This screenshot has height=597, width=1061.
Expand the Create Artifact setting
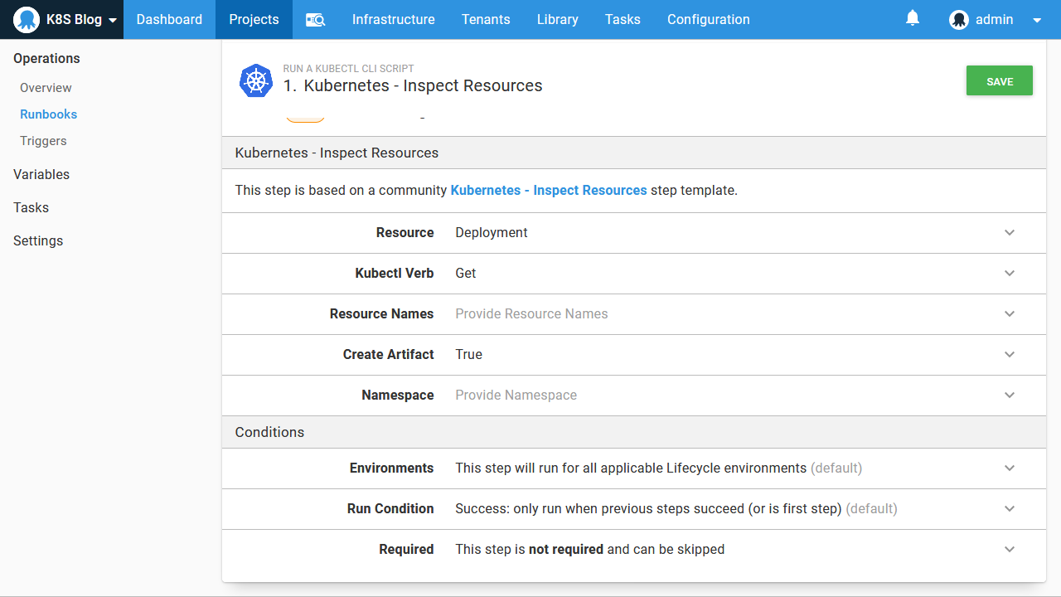(x=1010, y=355)
